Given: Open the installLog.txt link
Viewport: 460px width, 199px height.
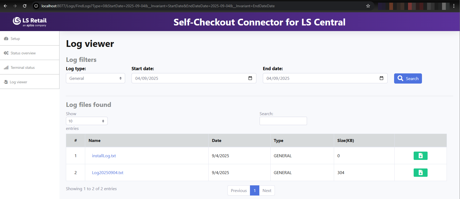Looking at the screenshot, I should coord(104,156).
